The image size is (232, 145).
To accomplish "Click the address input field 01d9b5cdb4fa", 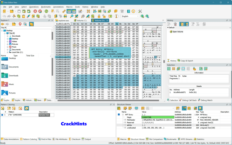I will (x=63, y=24).
